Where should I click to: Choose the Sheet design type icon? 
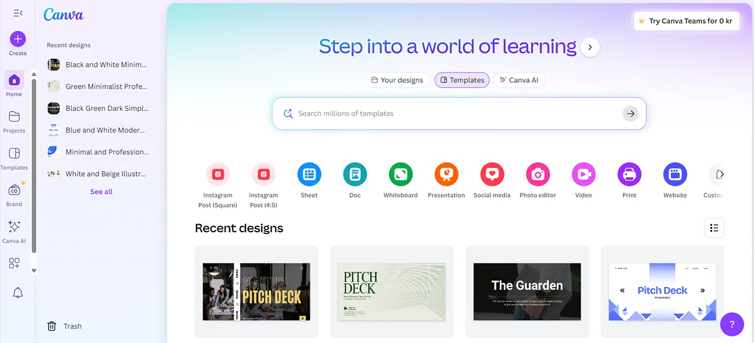click(x=309, y=174)
